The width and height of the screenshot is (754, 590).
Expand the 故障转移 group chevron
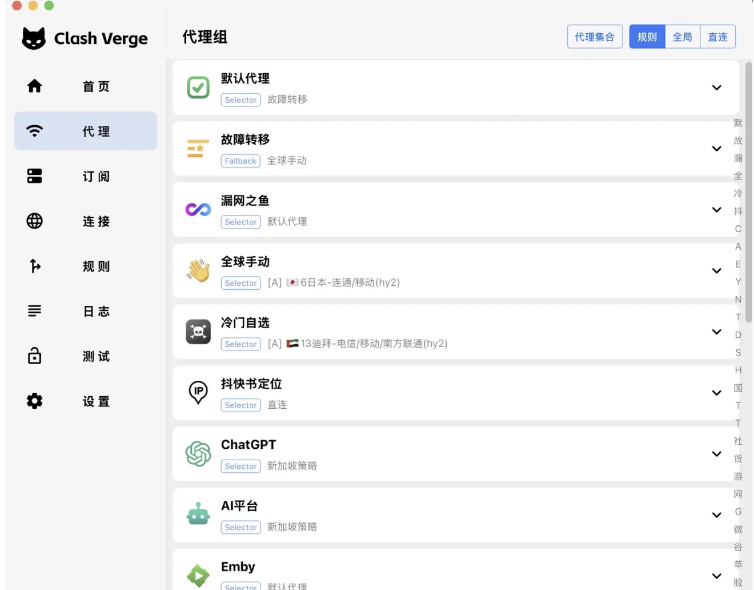[717, 149]
